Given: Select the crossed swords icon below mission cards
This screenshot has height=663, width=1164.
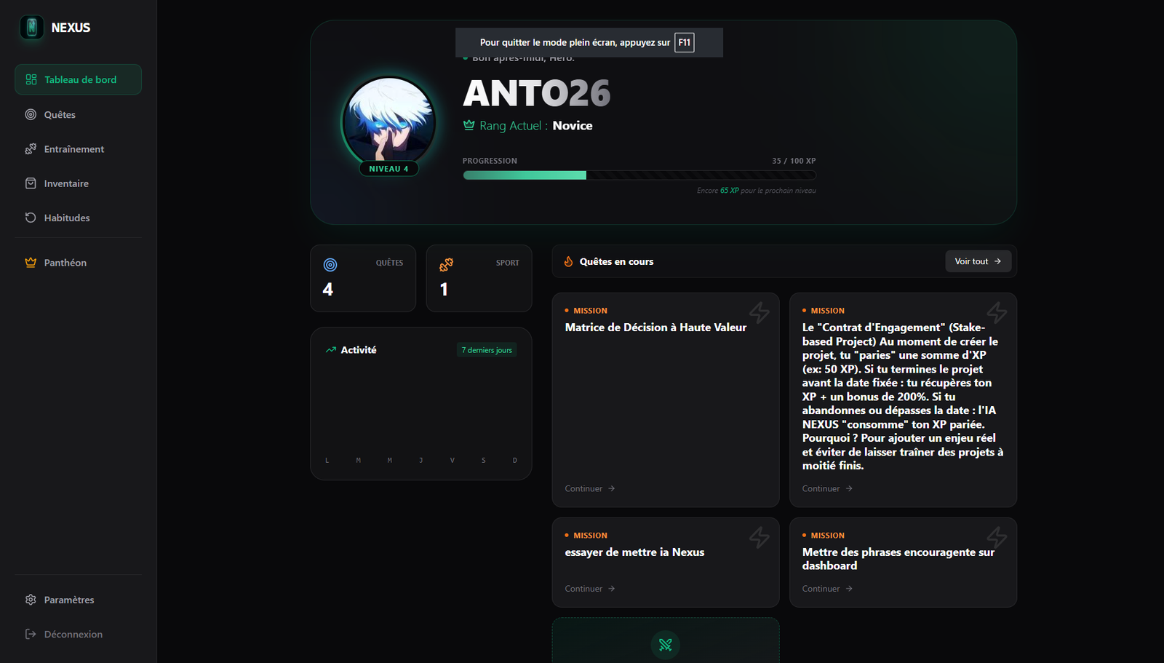Looking at the screenshot, I should pos(665,645).
